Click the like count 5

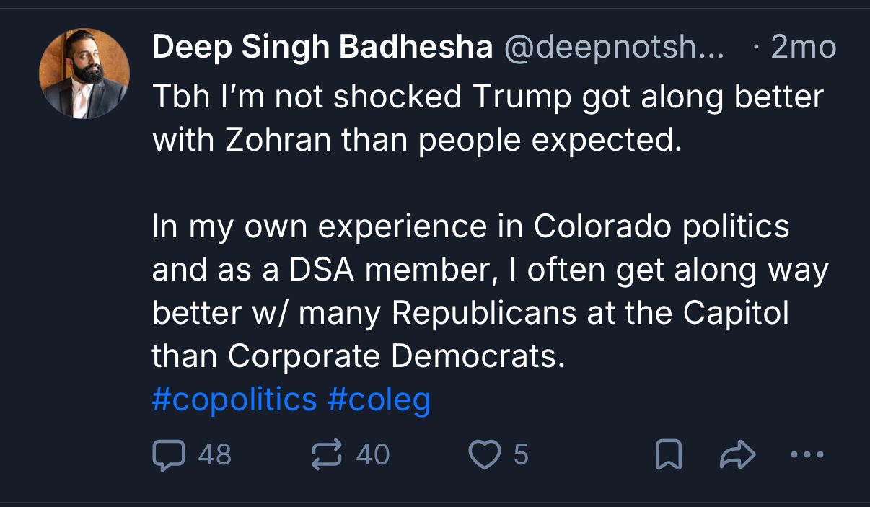click(521, 455)
